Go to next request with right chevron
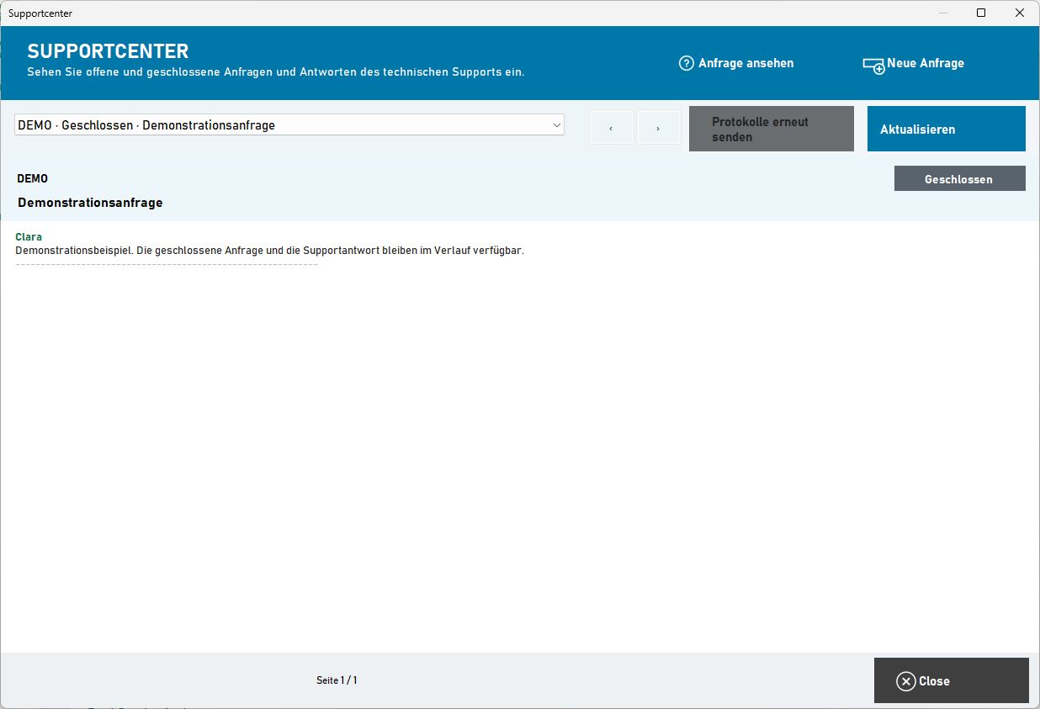This screenshot has height=709, width=1040. (x=658, y=128)
